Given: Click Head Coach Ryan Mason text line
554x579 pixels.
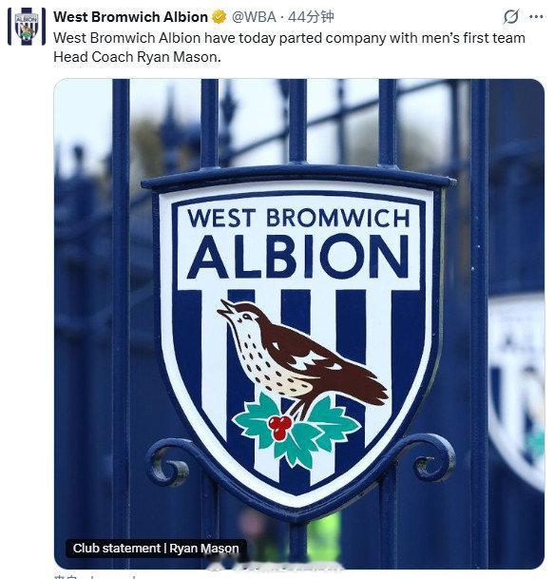Looking at the screenshot, I should tap(137, 57).
